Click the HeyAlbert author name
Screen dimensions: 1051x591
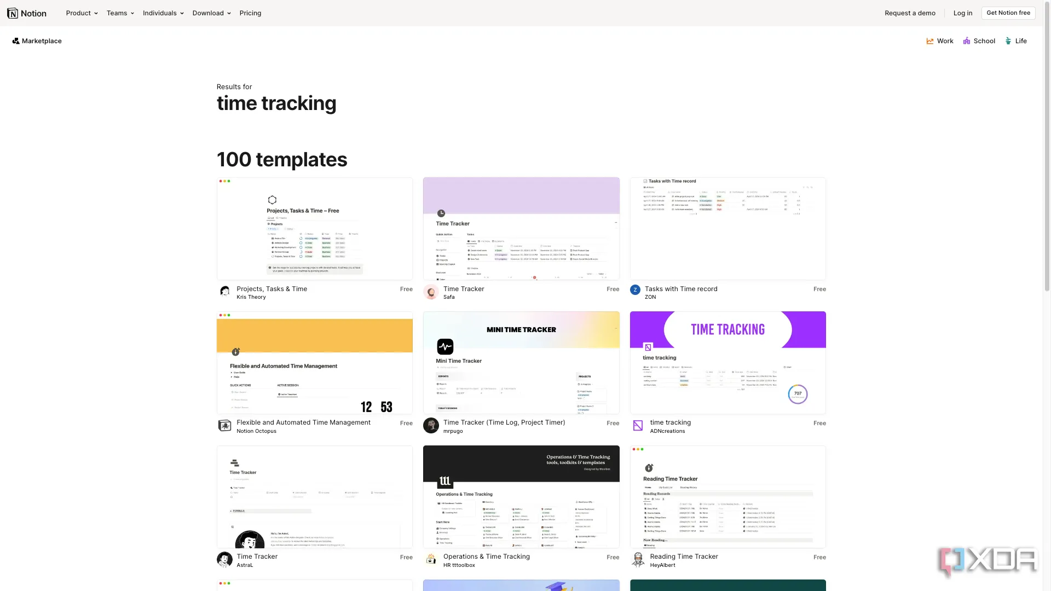tap(662, 565)
